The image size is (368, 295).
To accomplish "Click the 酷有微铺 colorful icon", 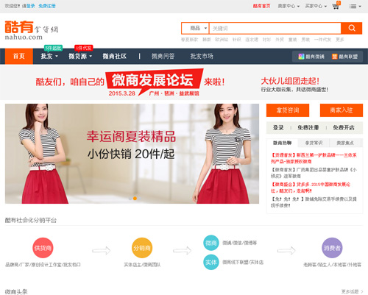I will 301,57.
